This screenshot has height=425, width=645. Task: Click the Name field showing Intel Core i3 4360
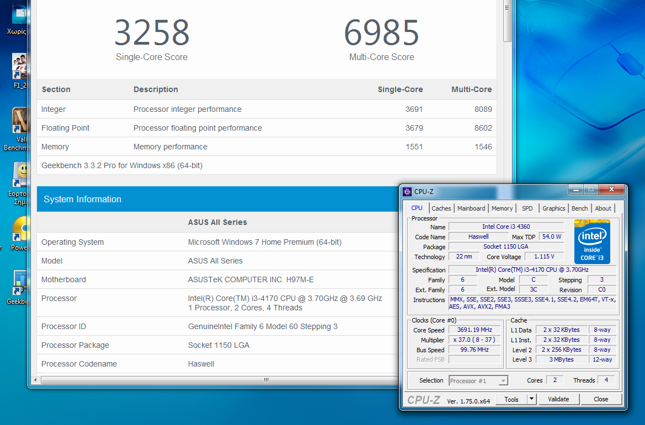point(506,227)
